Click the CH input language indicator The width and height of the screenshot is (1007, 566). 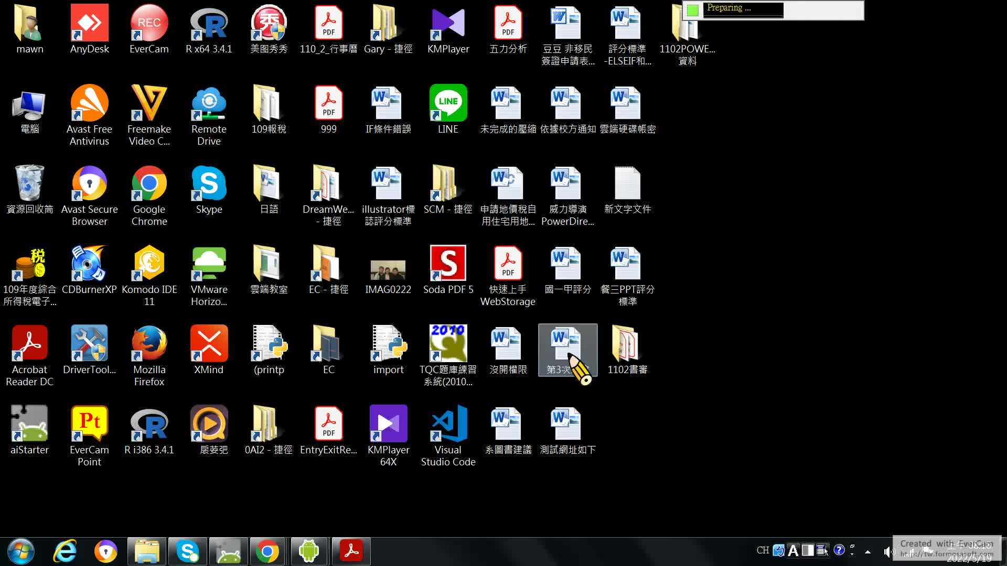(763, 550)
